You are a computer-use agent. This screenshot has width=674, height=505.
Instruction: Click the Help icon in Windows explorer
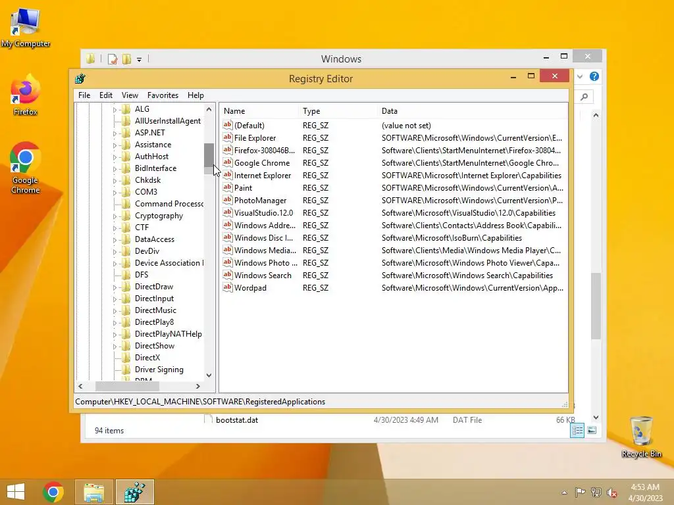pos(594,76)
